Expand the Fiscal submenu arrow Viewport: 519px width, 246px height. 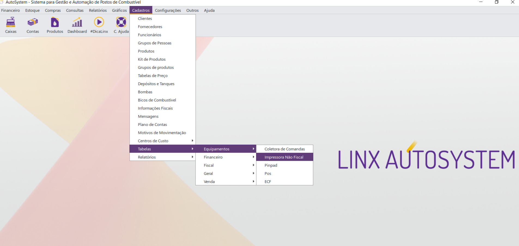point(254,165)
